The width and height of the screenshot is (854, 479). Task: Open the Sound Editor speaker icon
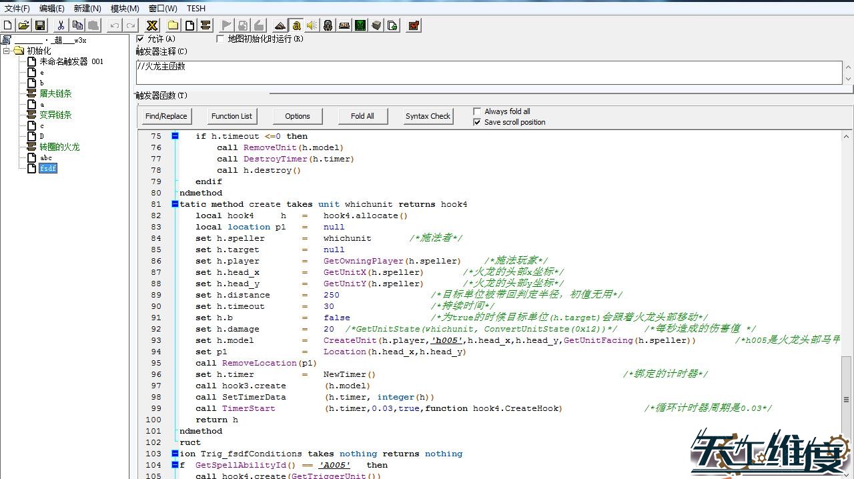pyautogui.click(x=312, y=25)
